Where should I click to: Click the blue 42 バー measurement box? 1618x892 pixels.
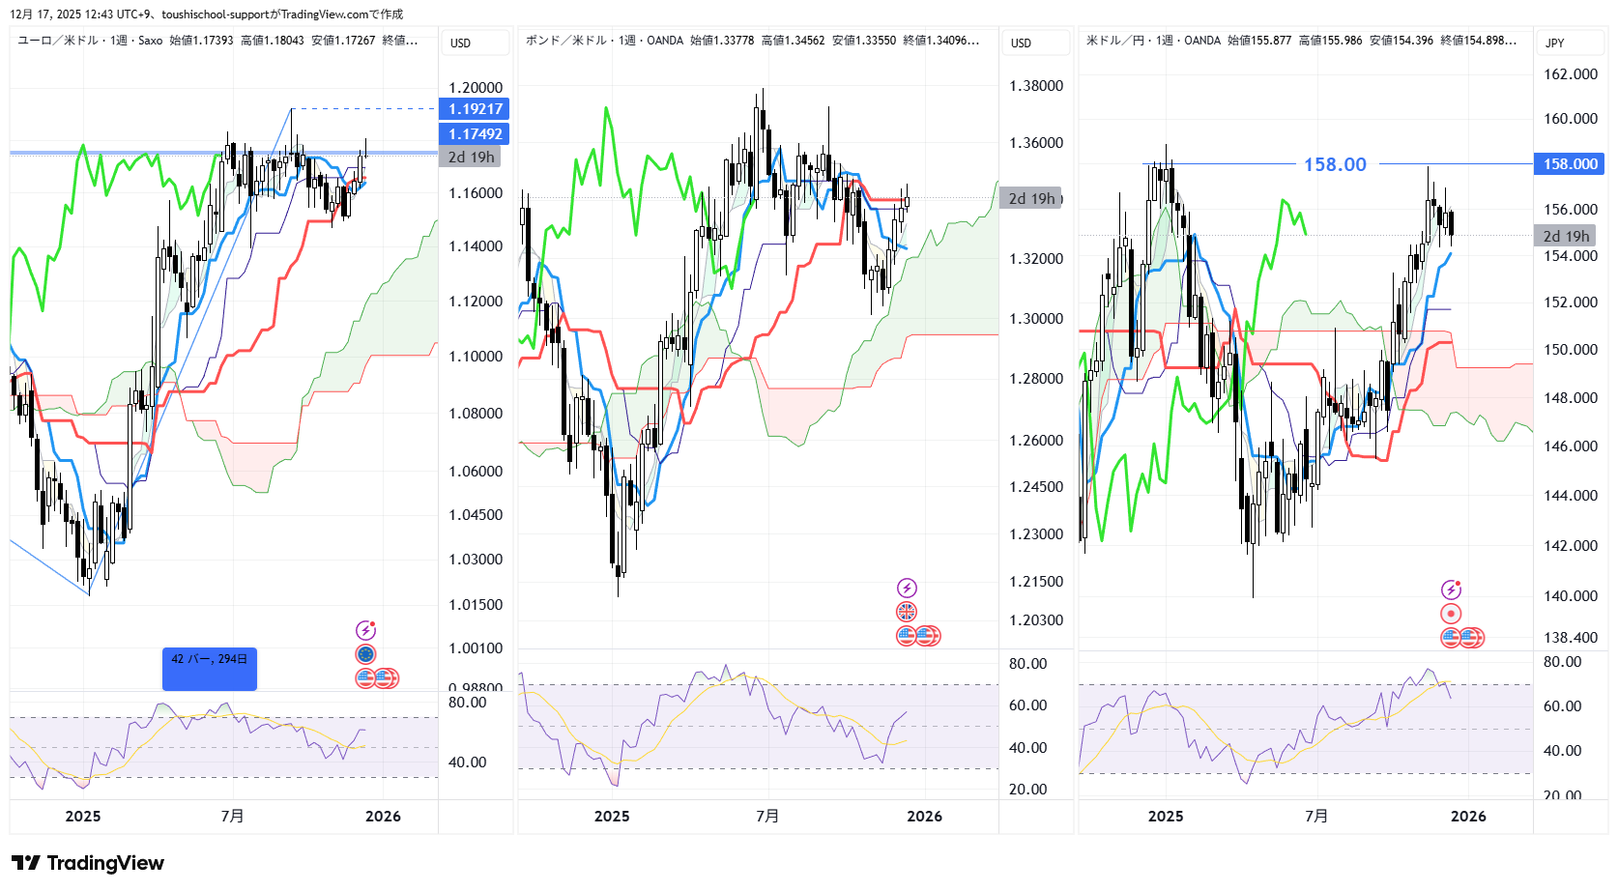tap(210, 668)
